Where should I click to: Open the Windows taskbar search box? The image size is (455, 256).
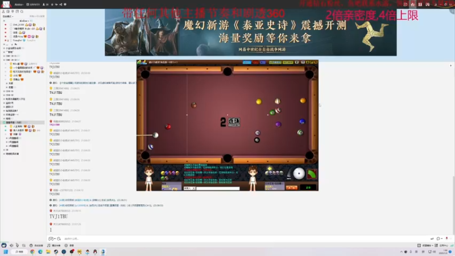click(x=19, y=251)
